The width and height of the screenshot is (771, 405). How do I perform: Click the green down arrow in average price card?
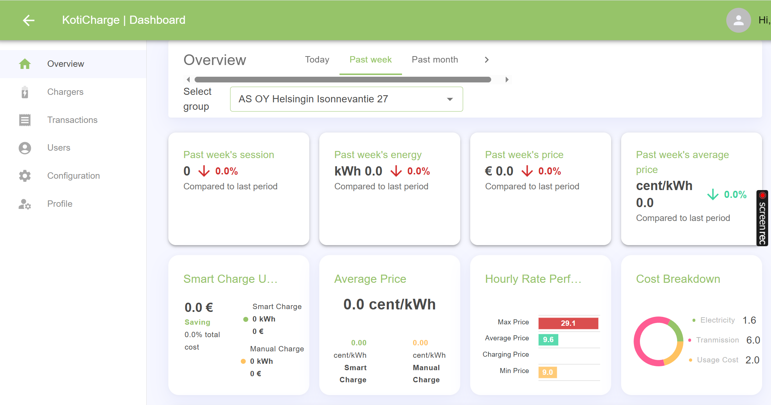[713, 195]
